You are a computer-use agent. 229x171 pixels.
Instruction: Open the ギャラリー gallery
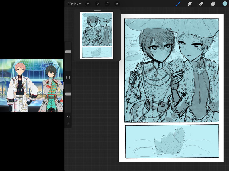point(75,4)
